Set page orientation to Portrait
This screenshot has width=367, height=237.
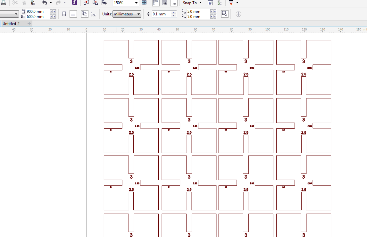(x=64, y=14)
